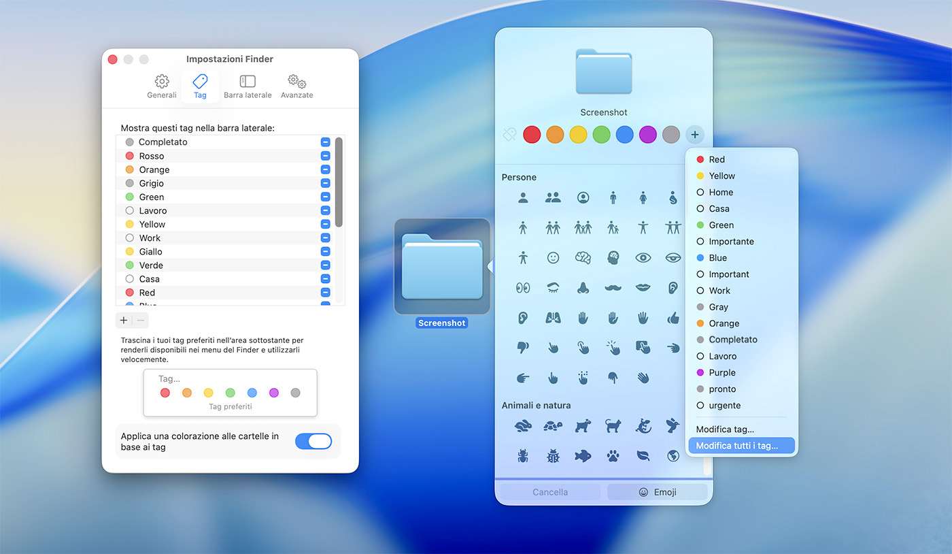This screenshot has width=952, height=554.
Task: Toggle sidebar checkbox for the Completato tag
Action: click(326, 142)
